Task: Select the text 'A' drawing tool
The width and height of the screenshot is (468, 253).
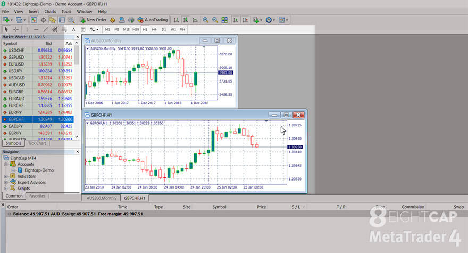Action: tap(73, 29)
